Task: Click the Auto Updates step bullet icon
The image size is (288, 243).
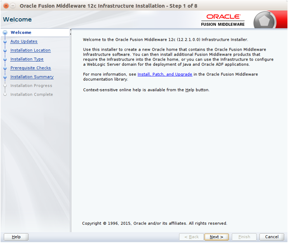Action: point(5,42)
